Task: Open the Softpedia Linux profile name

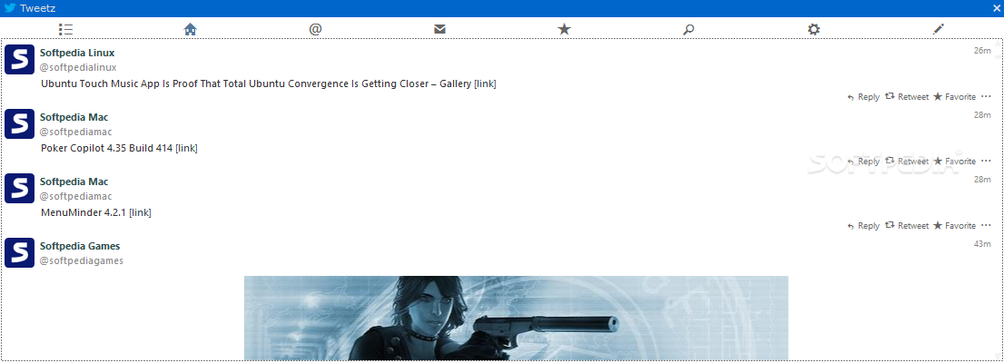Action: pos(77,53)
